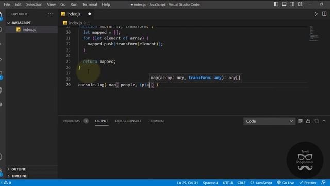Open the output log file icon
The height and width of the screenshot is (186, 330).
pyautogui.click(x=316, y=121)
